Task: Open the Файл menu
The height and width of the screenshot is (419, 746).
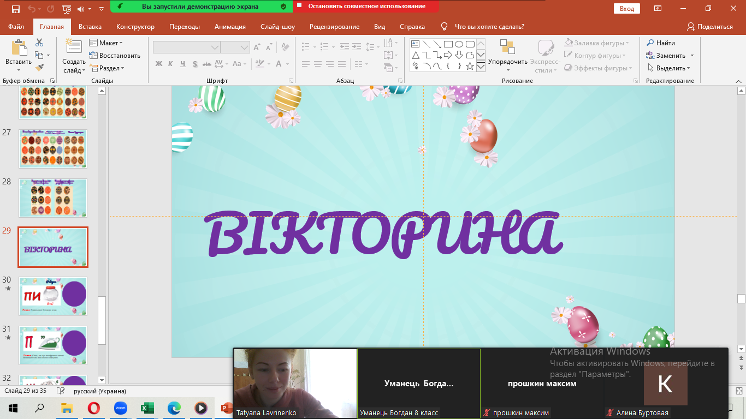Action: click(x=16, y=27)
